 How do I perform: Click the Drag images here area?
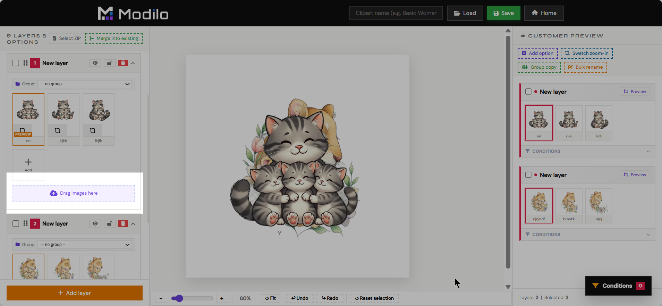(x=74, y=193)
